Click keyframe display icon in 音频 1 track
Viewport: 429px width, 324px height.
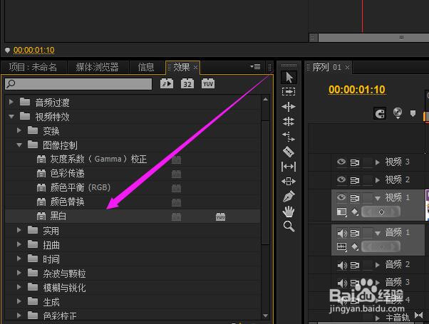(355, 246)
